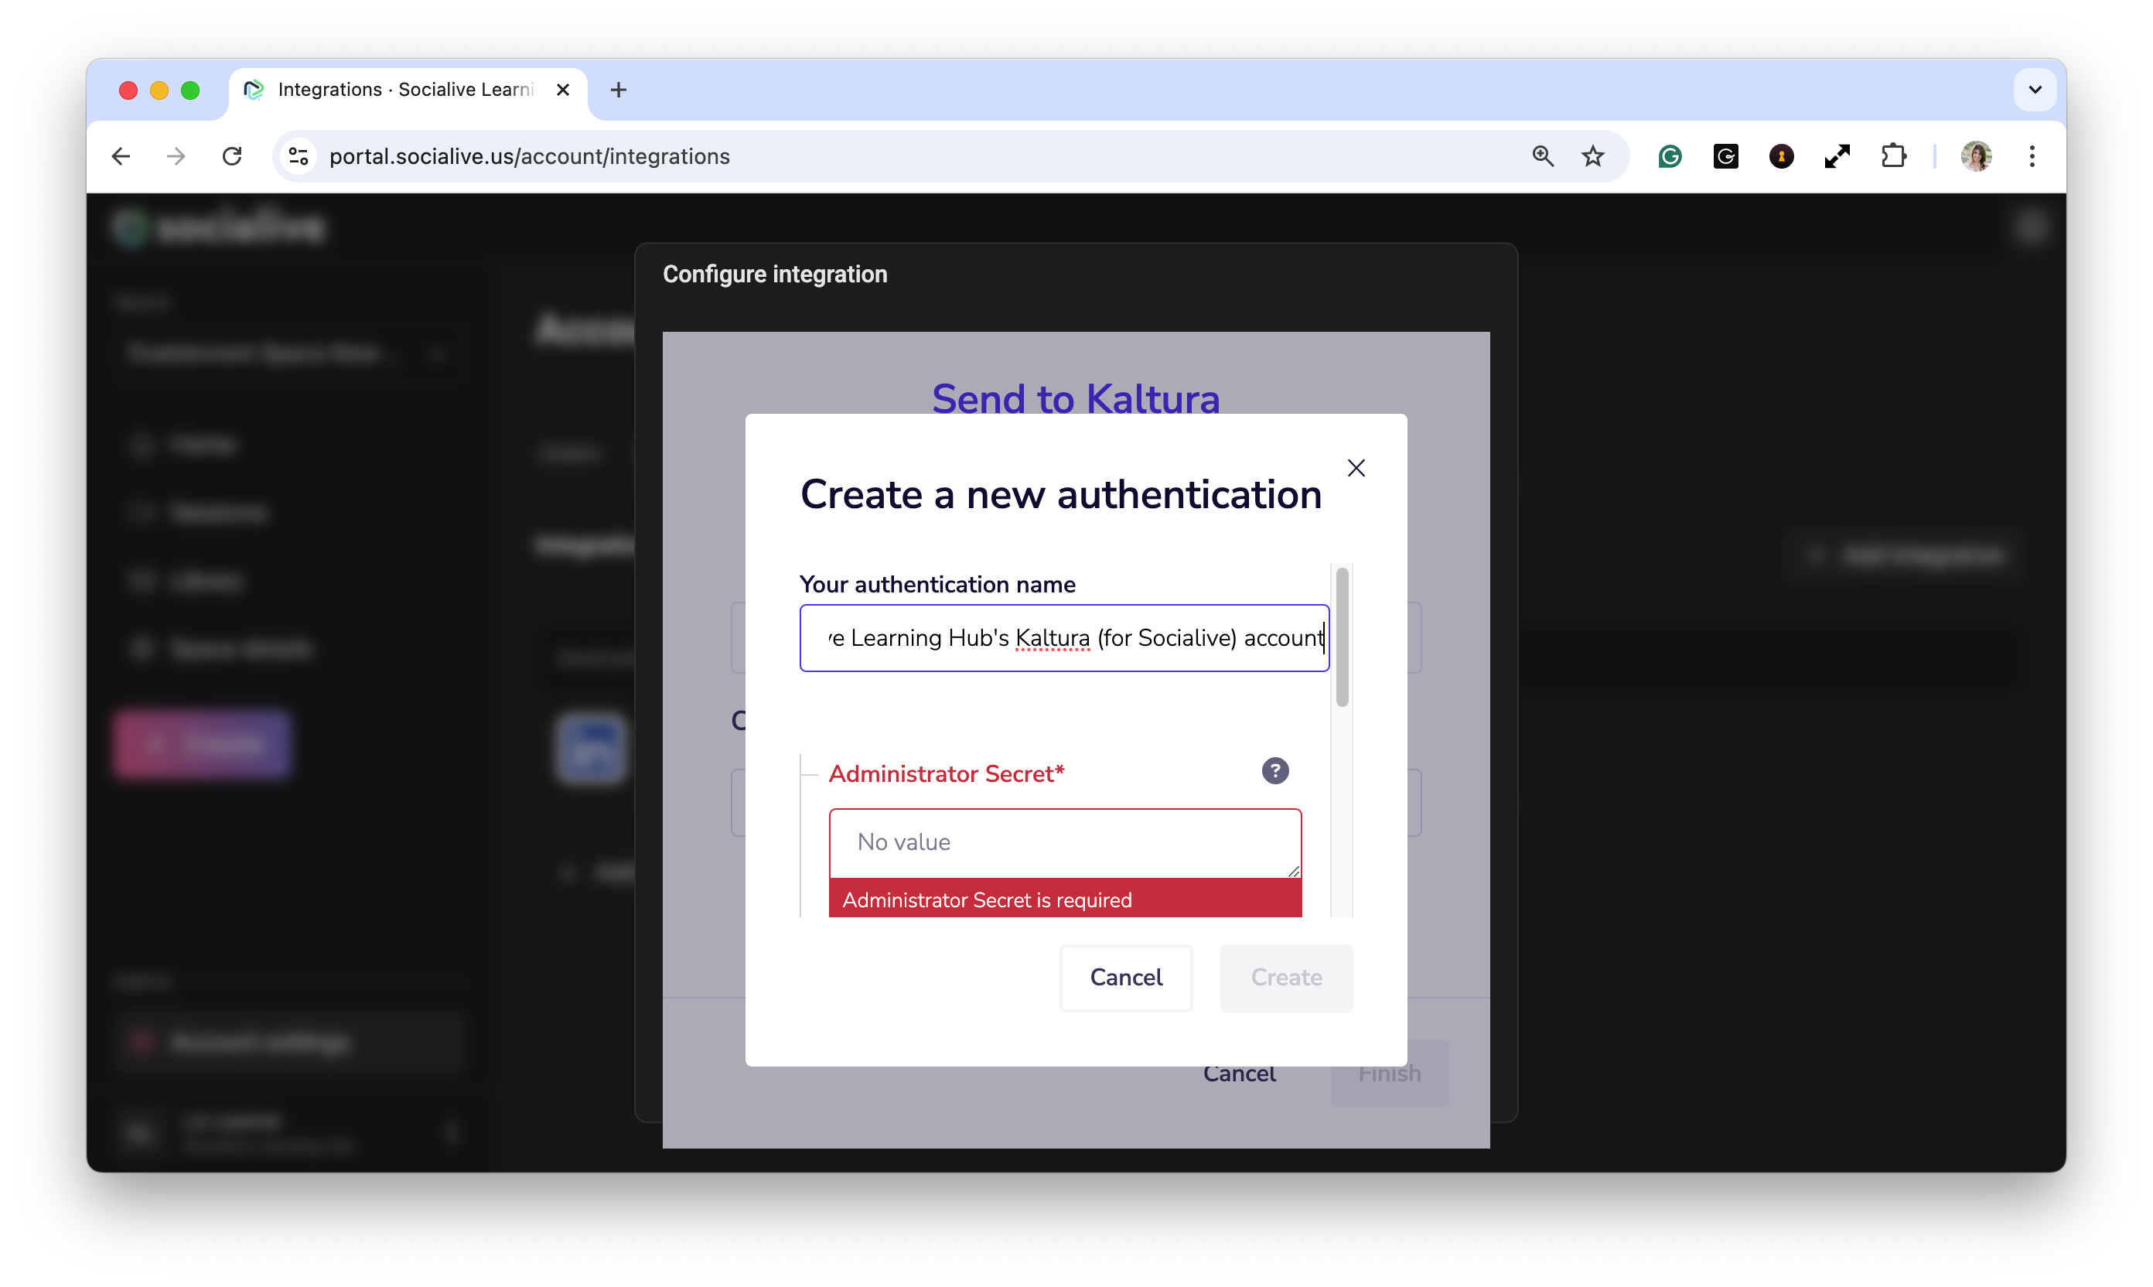The image size is (2153, 1287).
Task: Click the Create button in the dialog
Action: (x=1286, y=978)
